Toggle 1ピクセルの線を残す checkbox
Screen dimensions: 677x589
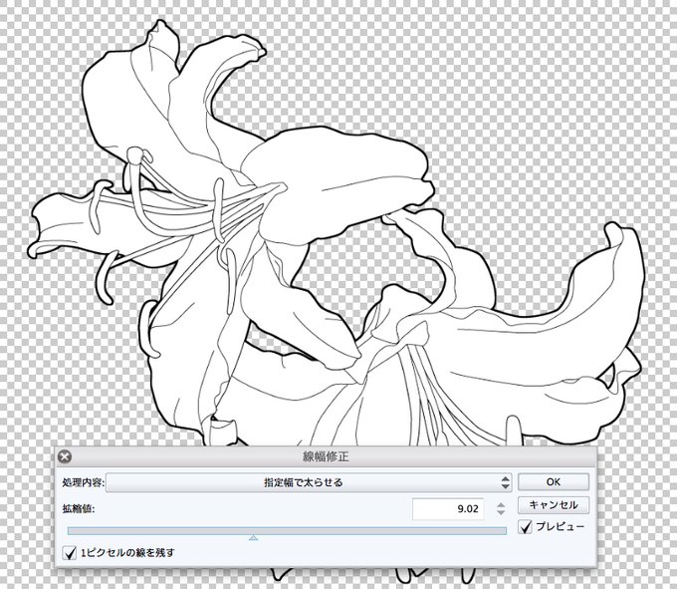pos(69,552)
